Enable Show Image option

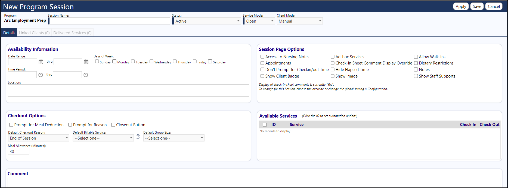(333, 76)
